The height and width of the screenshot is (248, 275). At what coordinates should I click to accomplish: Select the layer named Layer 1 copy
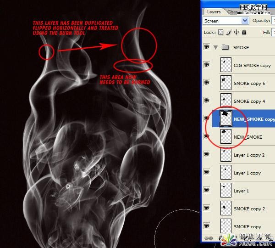point(247,173)
